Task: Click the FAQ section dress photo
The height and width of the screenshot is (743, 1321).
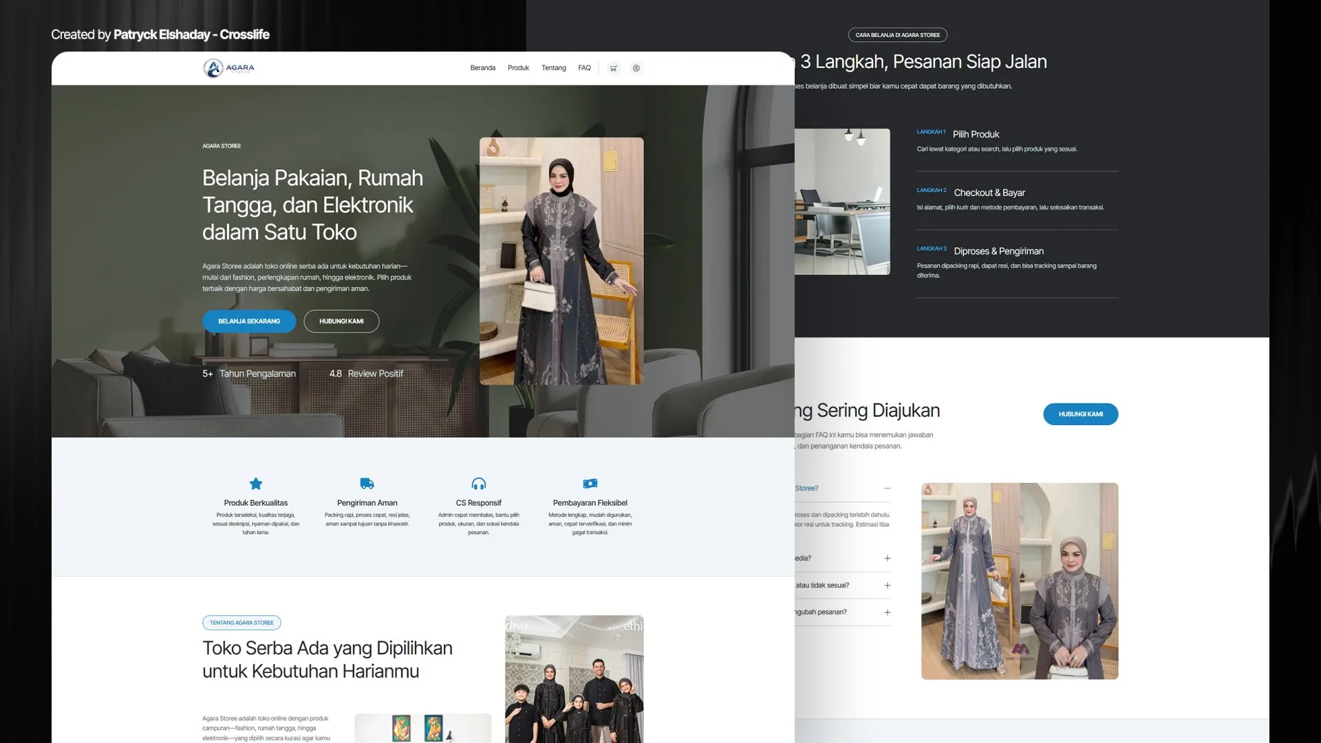Action: pyautogui.click(x=1020, y=581)
